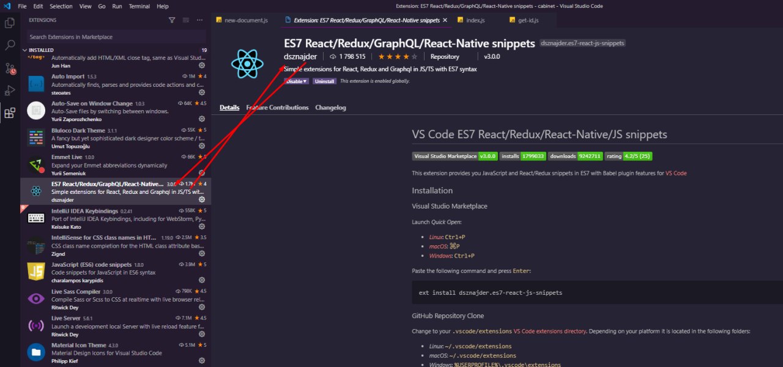Open the manage gear for IntelliJ IDEA Keybindings

click(202, 227)
